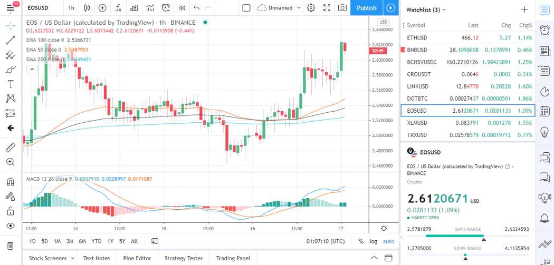The image size is (554, 265).
Task: Select the pitchfork tool
Action: (x=11, y=55)
